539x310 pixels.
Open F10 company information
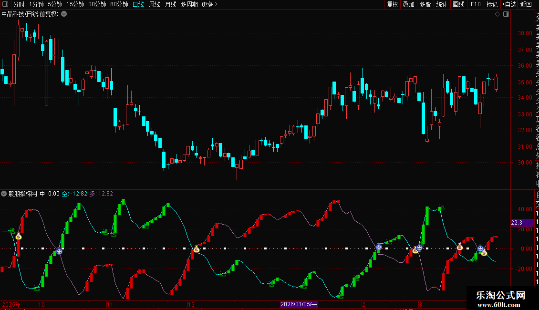(x=476, y=4)
